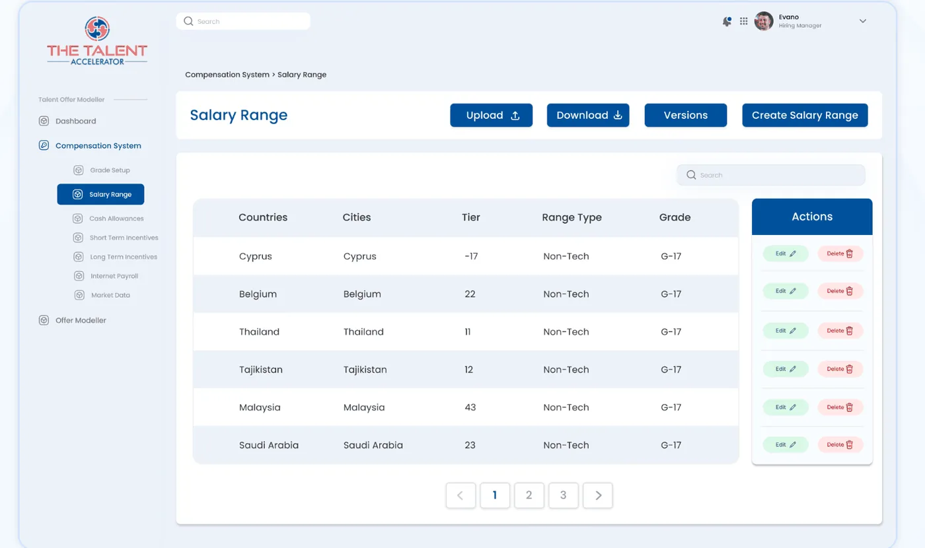Expand the Offer Modeller menu

pyautogui.click(x=73, y=320)
